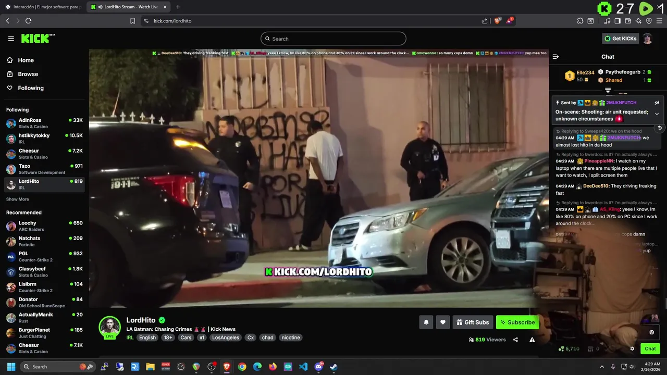Switch to the Interacción browser tab
The image size is (667, 375).
tap(44, 7)
